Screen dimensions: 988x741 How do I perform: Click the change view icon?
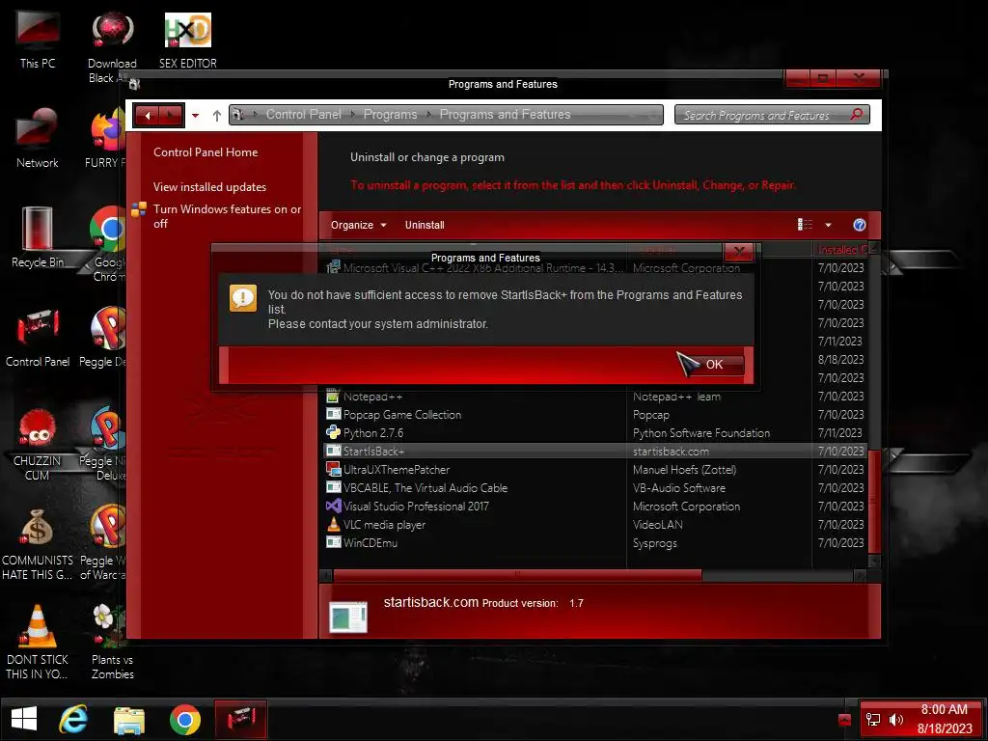tap(805, 224)
